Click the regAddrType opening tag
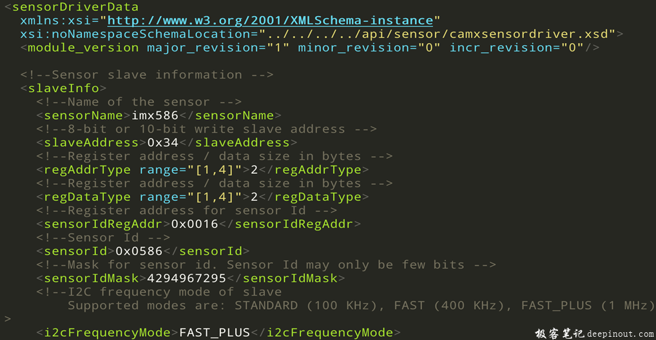This screenshot has width=656, height=340. (x=87, y=169)
